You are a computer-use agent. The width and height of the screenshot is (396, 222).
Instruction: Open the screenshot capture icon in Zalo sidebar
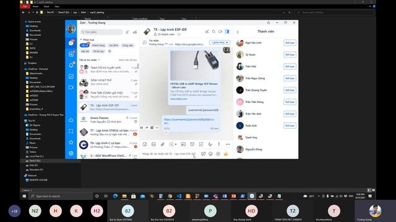[71, 131]
